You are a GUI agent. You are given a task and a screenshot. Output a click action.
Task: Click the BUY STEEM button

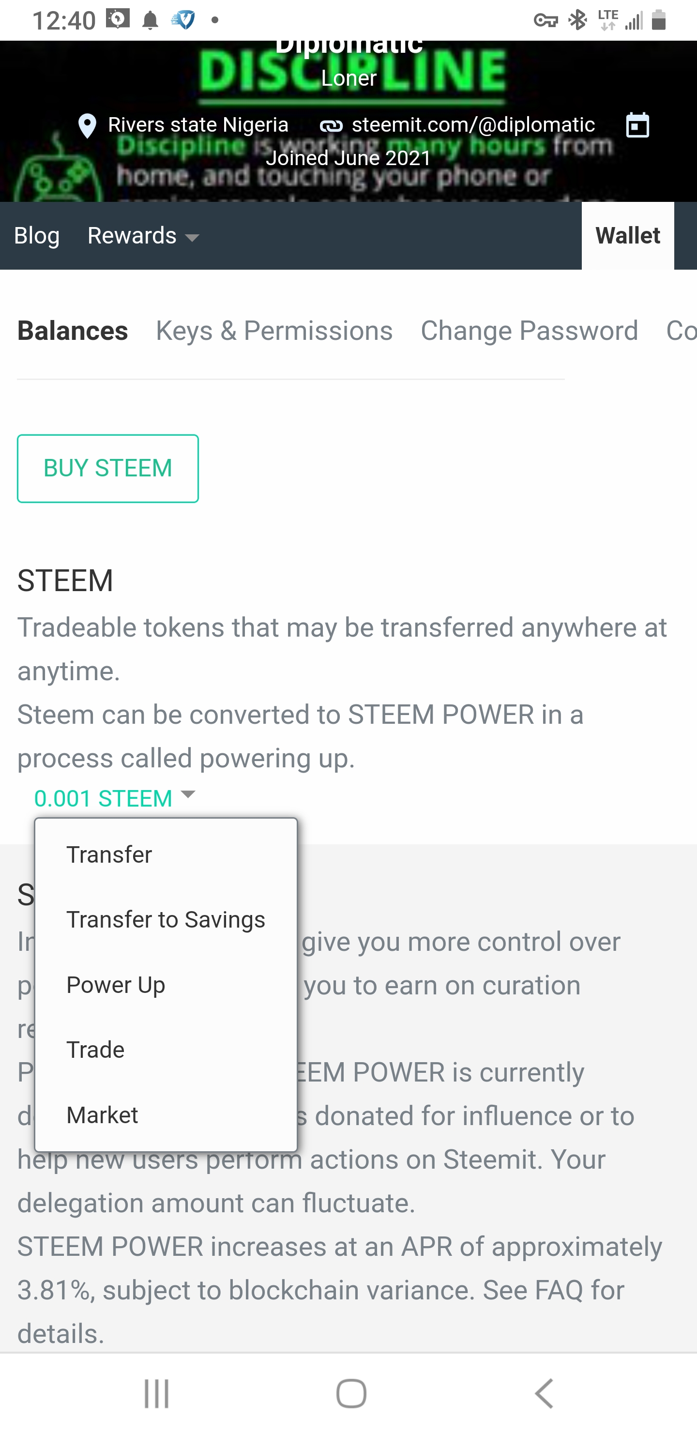[x=108, y=469]
